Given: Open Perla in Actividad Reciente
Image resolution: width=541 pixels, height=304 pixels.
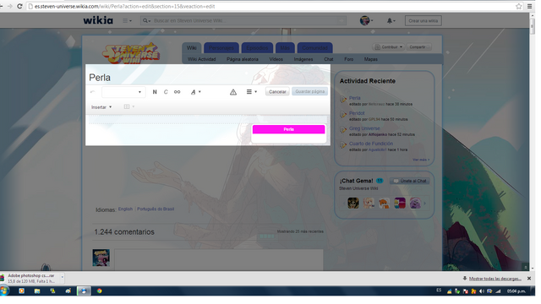Looking at the screenshot, I should pos(355,98).
